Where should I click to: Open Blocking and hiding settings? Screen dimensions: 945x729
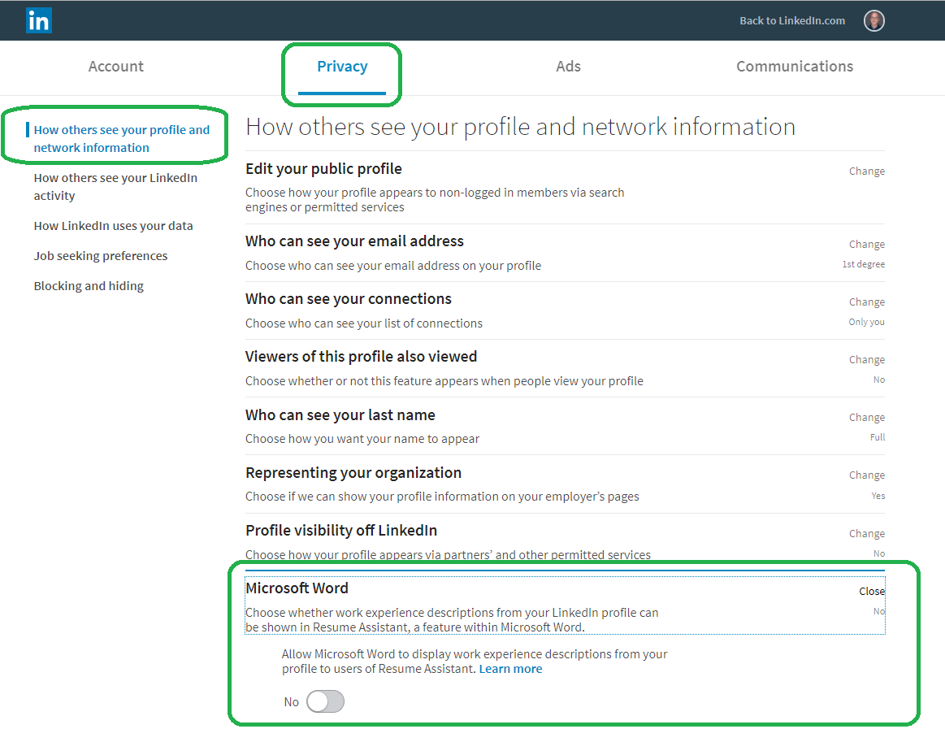coord(89,286)
